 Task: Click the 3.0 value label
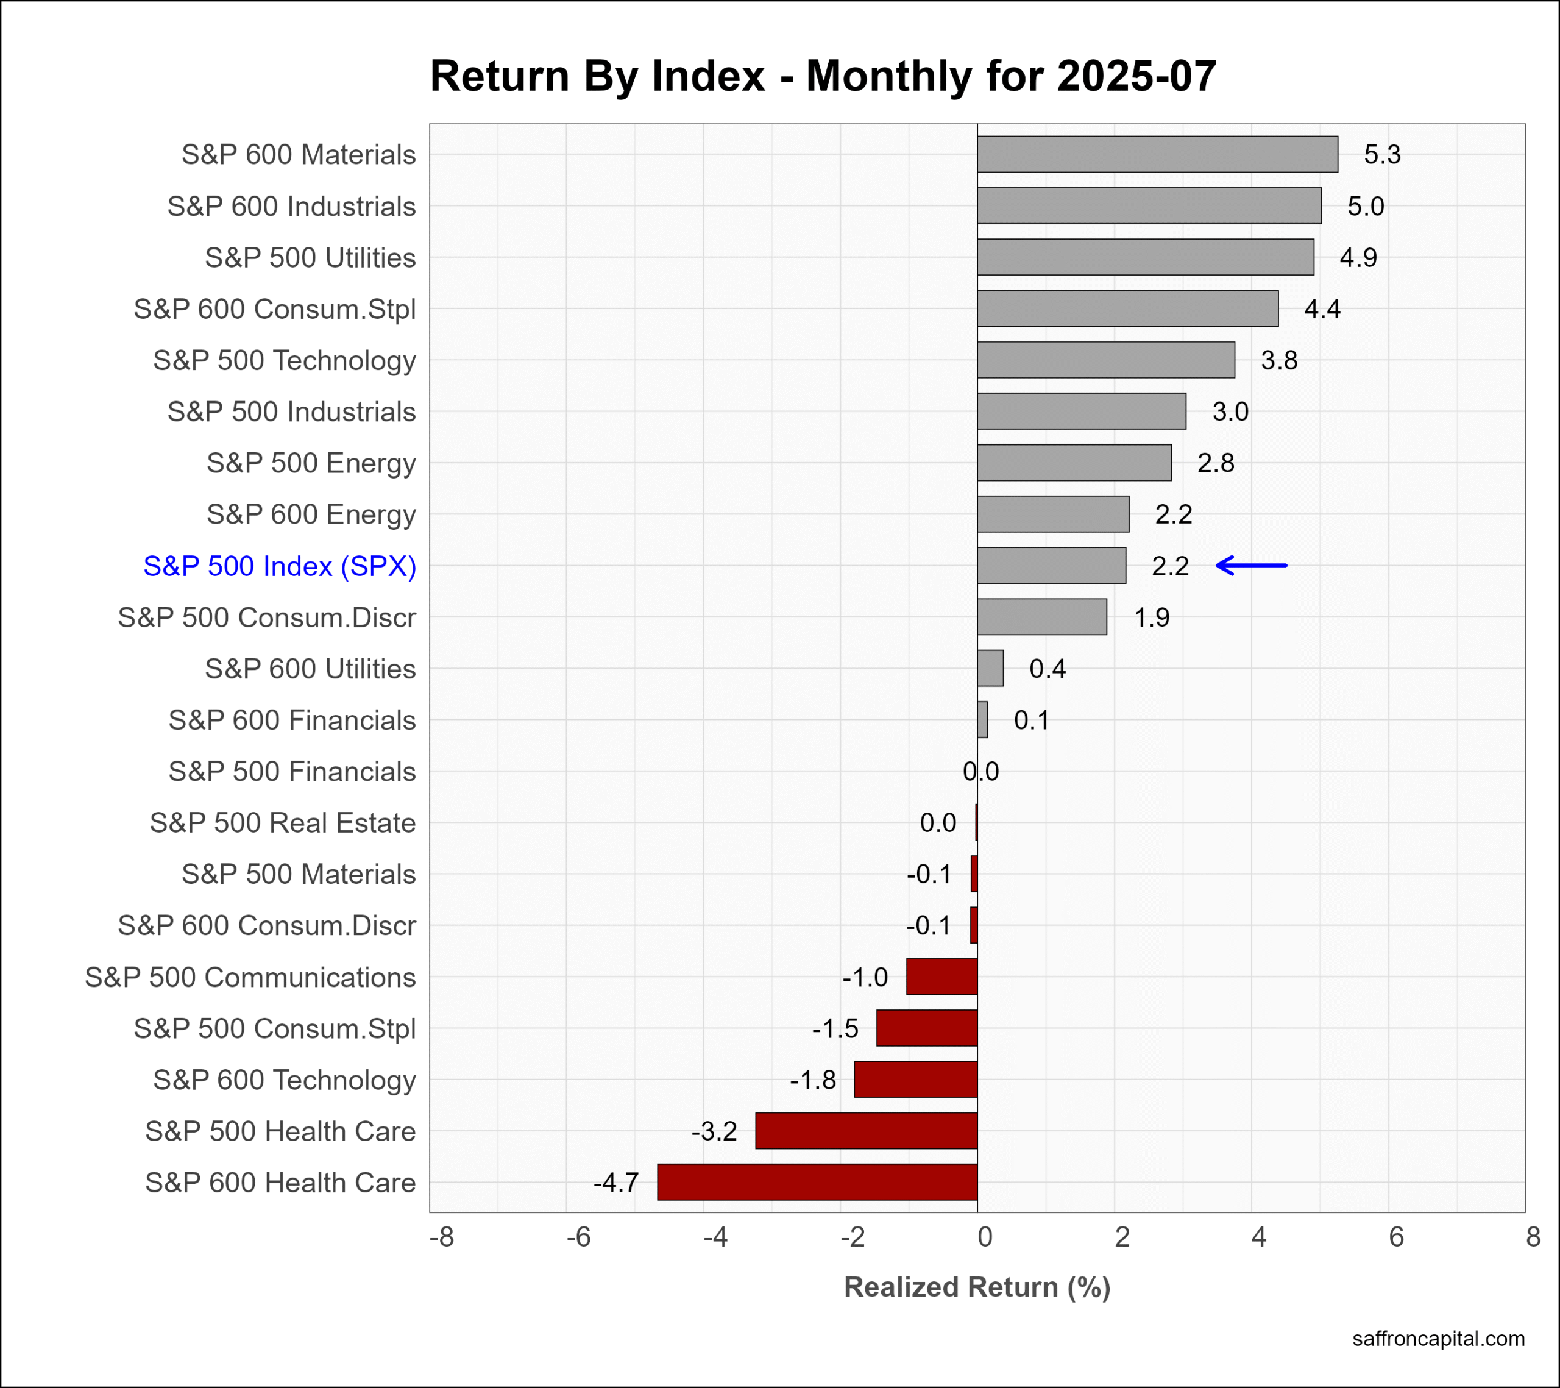pyautogui.click(x=1231, y=412)
